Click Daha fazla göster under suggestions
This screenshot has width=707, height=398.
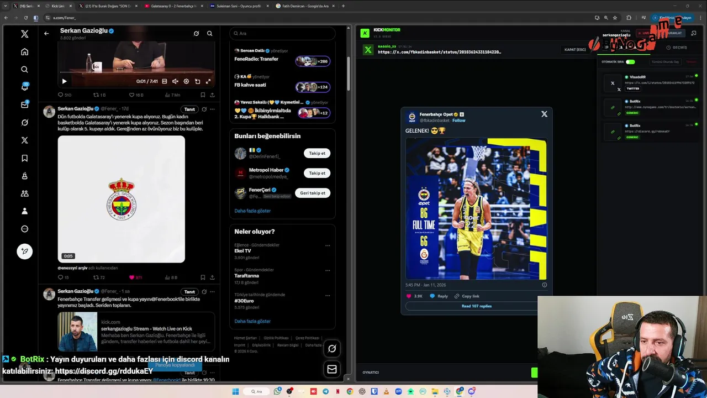[x=252, y=211]
